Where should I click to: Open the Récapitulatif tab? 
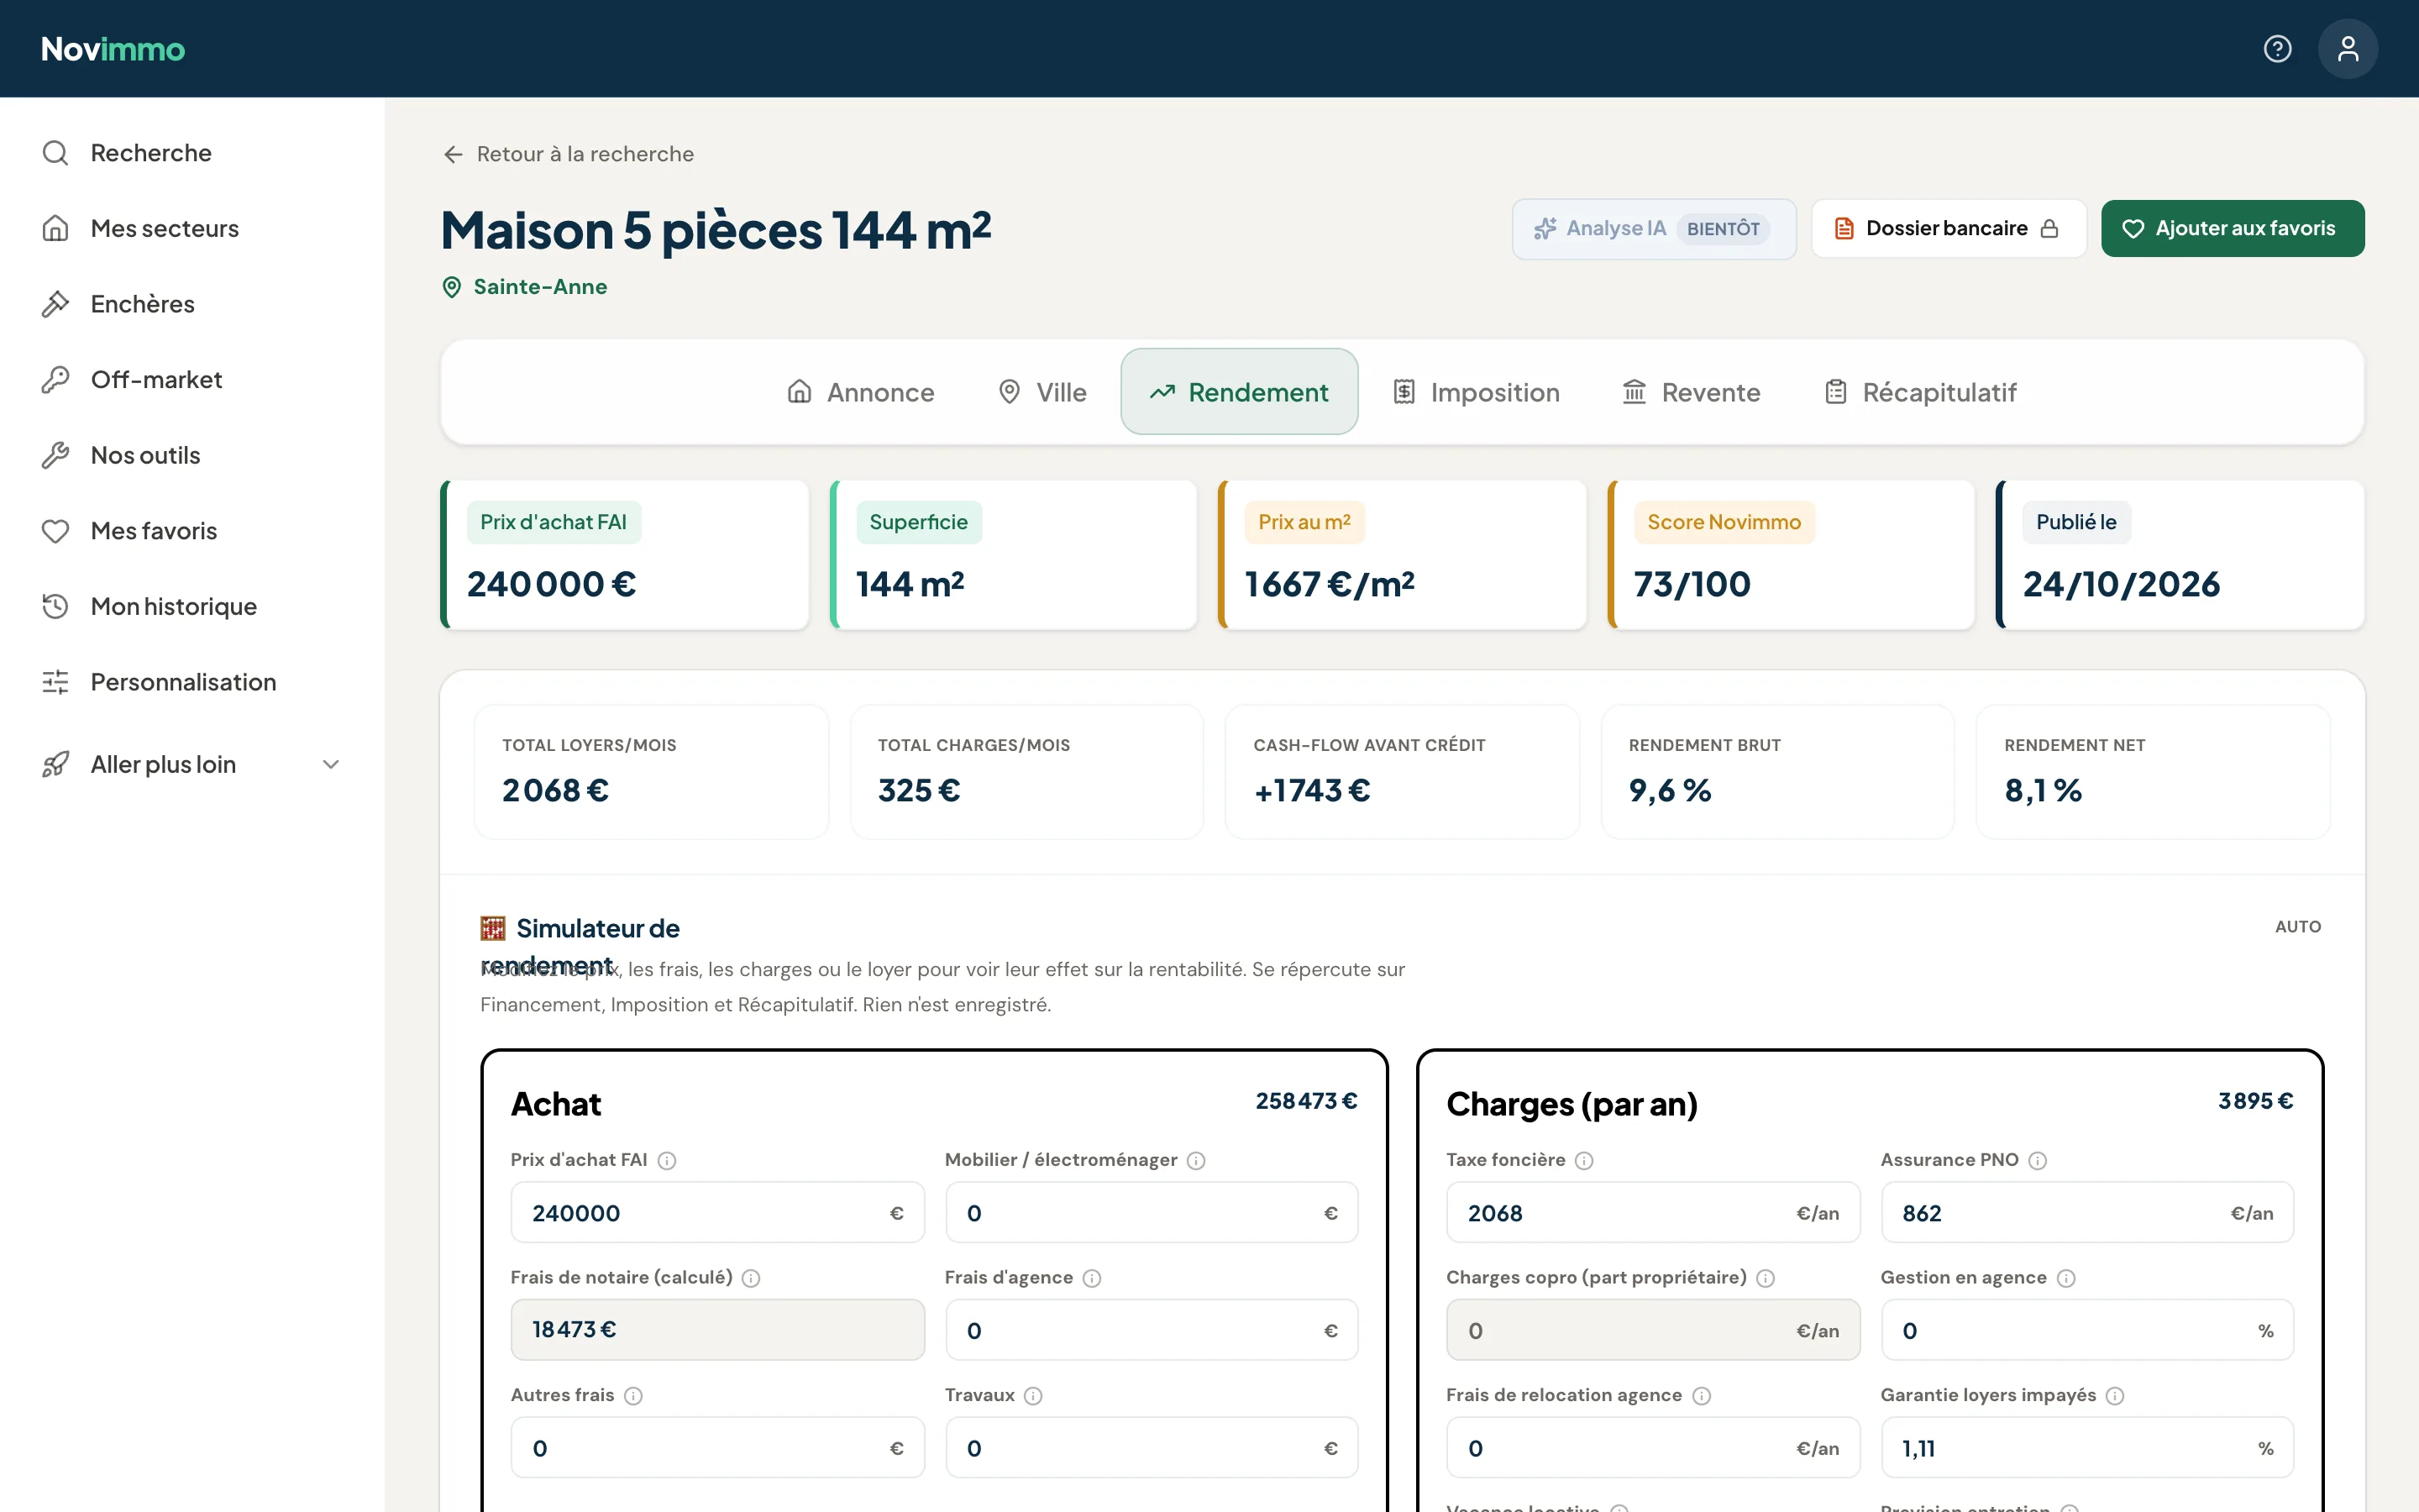pos(1920,392)
